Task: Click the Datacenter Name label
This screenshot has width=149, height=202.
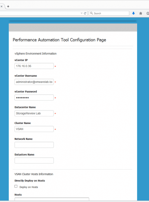Action: pyautogui.click(x=25, y=107)
